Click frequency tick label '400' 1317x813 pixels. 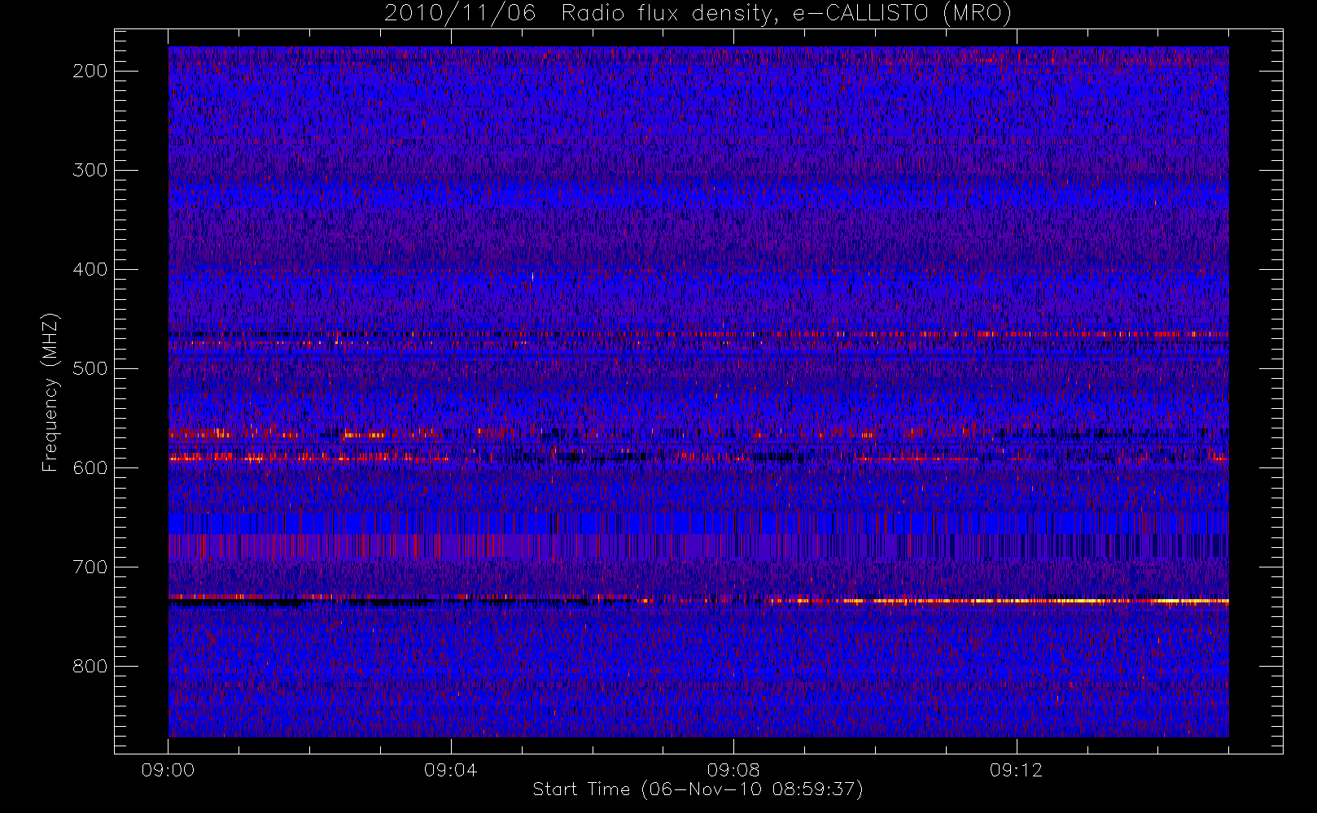(x=90, y=269)
